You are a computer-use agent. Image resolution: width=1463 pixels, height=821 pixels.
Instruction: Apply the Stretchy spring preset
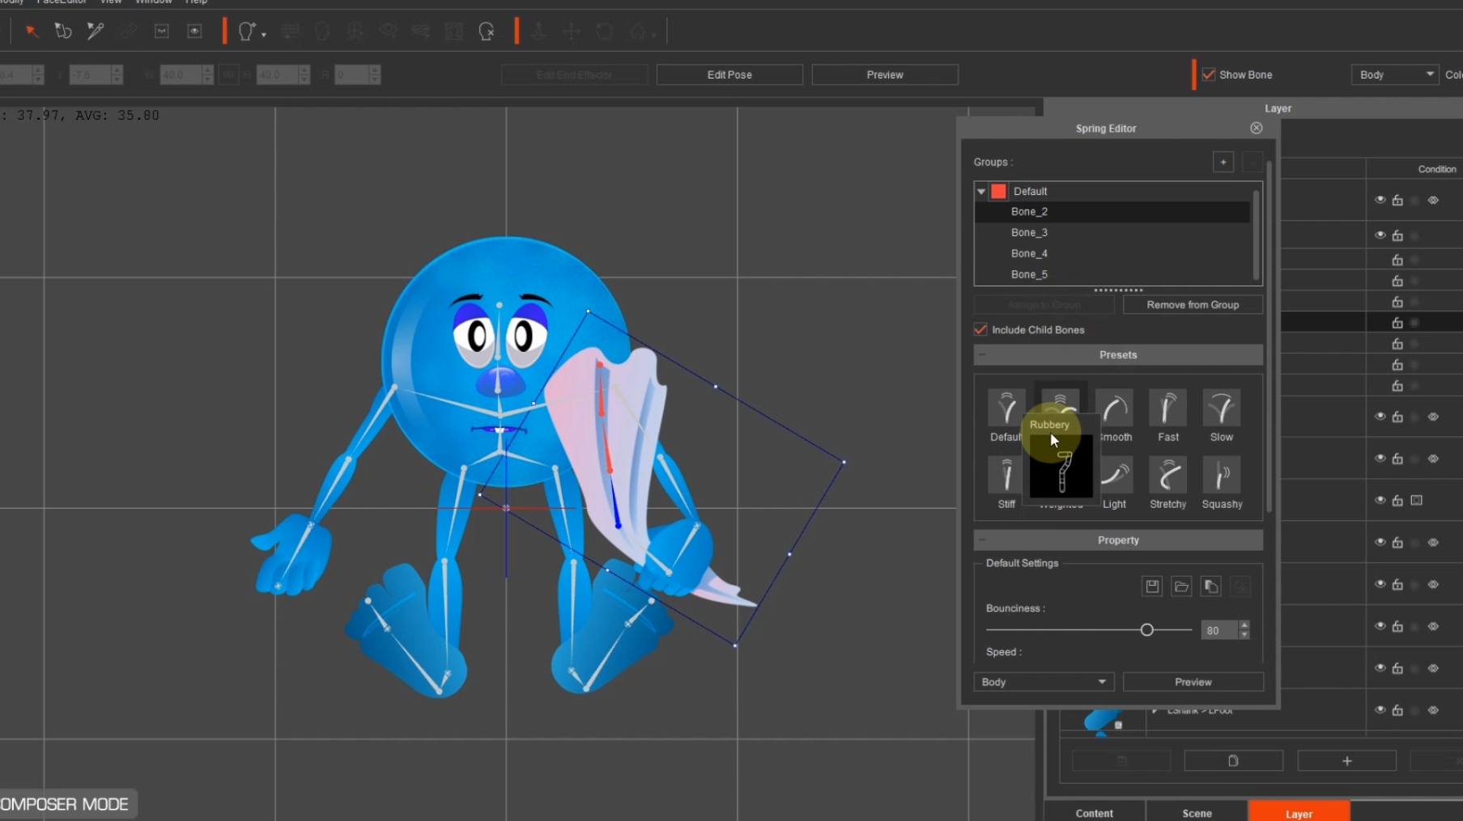click(1167, 483)
